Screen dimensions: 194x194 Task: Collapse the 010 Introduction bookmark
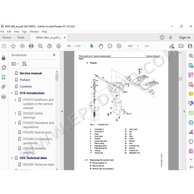12,93
